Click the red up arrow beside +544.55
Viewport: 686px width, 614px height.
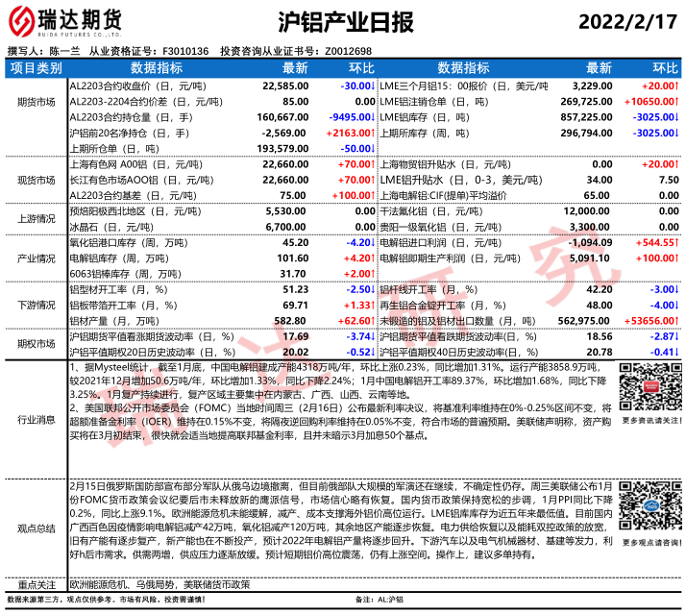[x=678, y=243]
